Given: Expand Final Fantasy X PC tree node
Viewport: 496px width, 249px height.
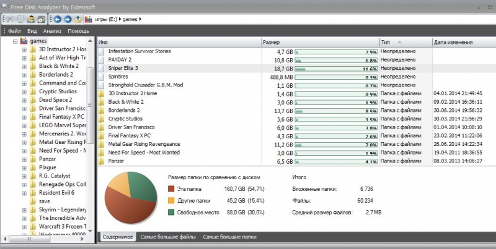Looking at the screenshot, I should click(x=24, y=117).
